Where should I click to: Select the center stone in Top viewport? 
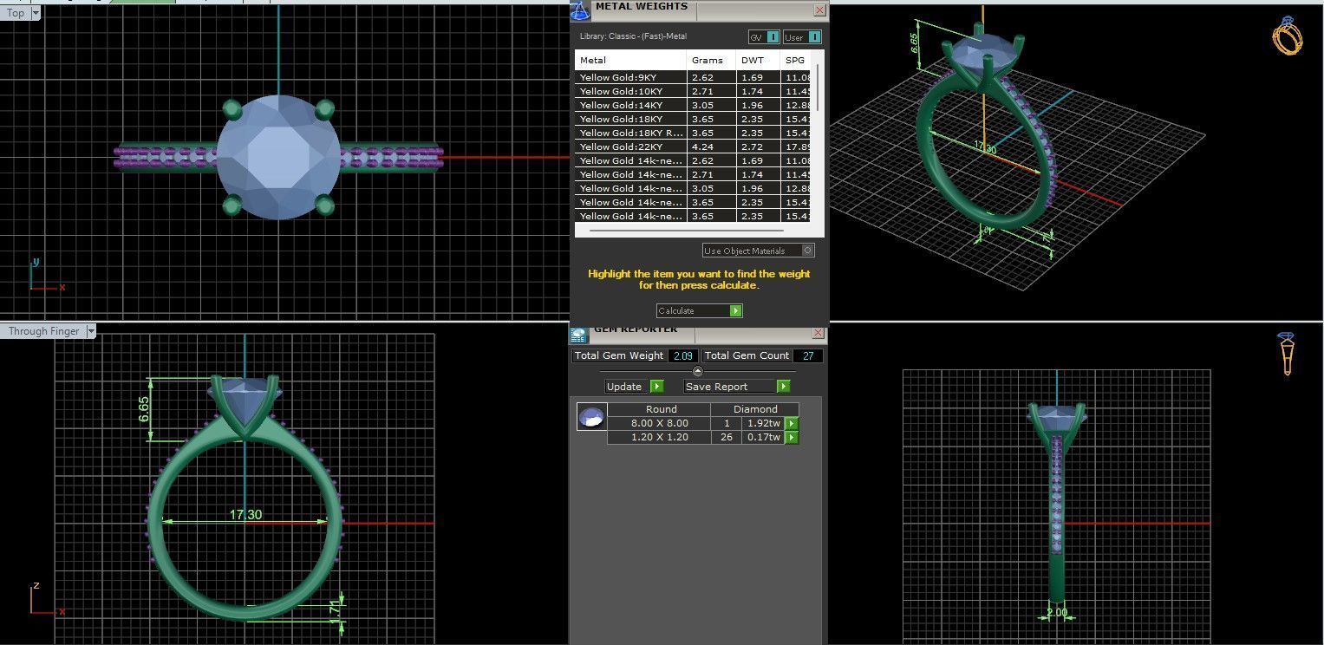(278, 156)
